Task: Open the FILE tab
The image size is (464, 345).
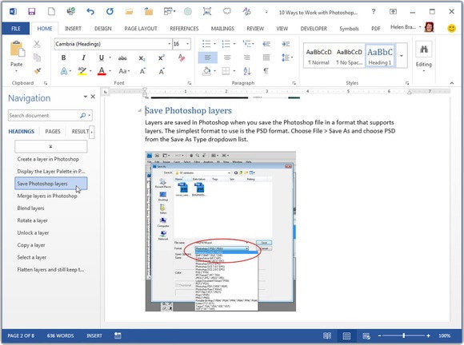Action: click(x=16, y=29)
